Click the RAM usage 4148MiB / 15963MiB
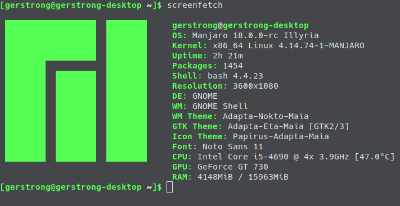400x206 pixels. click(x=243, y=177)
